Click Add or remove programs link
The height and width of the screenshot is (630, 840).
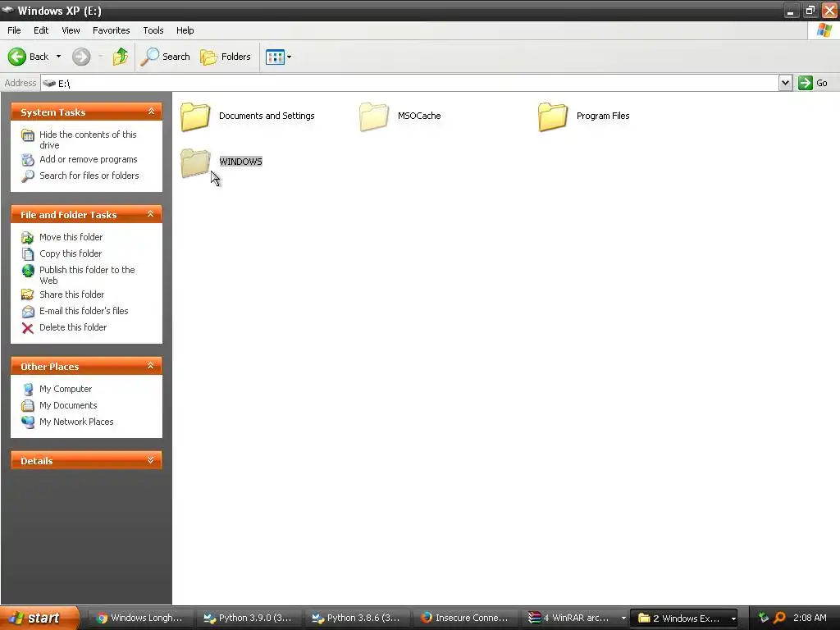[89, 159]
